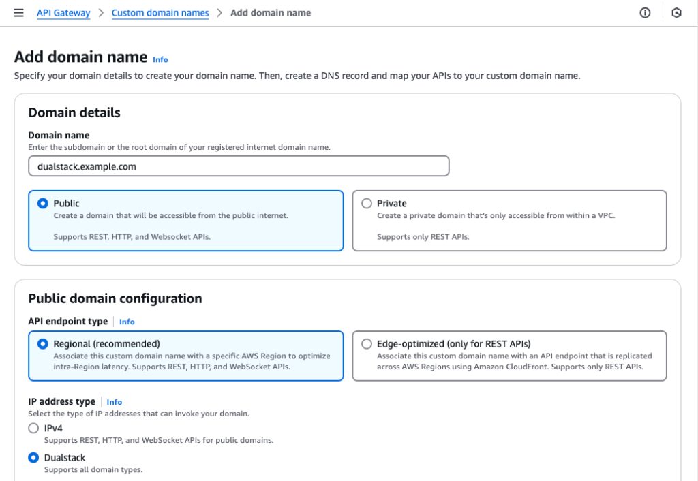Edit the domain name input field
698x481 pixels.
coord(239,166)
